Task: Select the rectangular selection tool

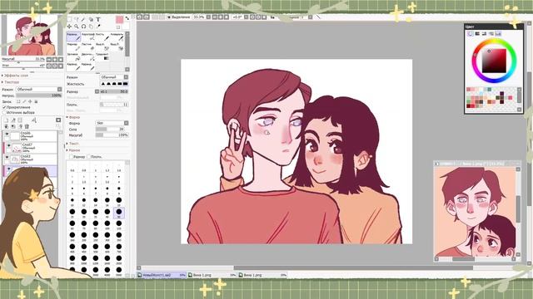Action: click(69, 19)
